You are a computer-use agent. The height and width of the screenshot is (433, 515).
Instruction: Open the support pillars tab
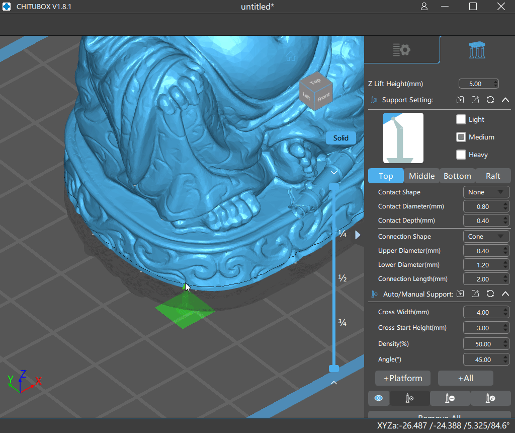[477, 50]
